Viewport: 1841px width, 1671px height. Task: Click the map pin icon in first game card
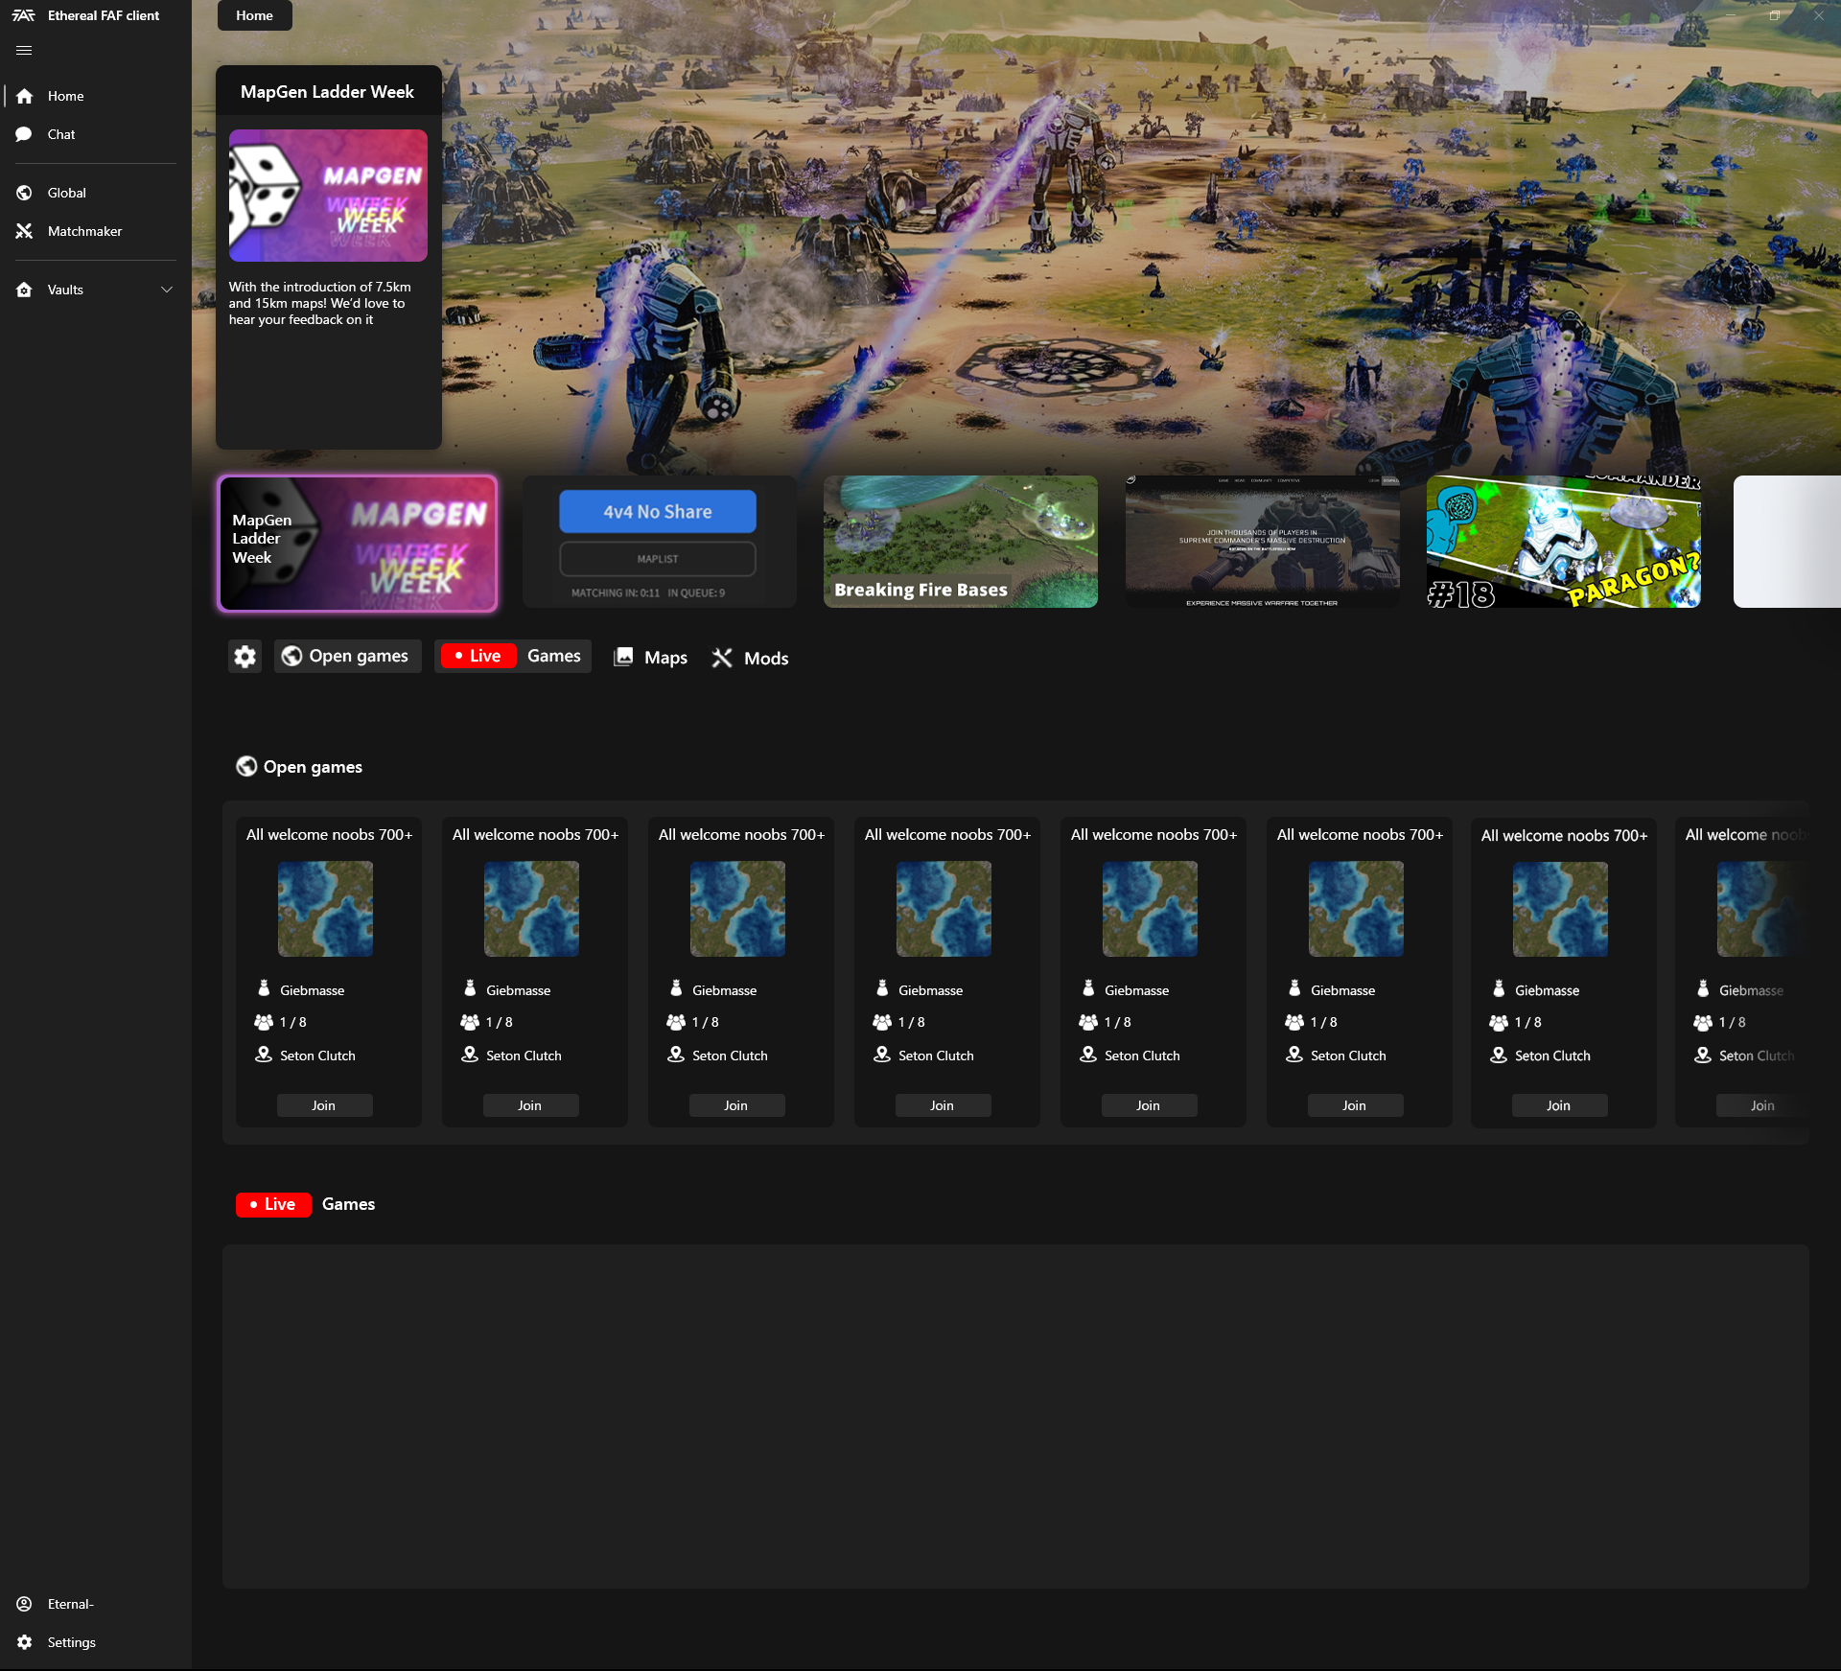(x=264, y=1055)
